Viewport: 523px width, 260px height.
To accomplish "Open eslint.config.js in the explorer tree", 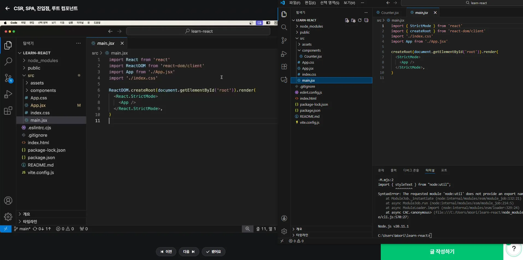I will click(311, 92).
